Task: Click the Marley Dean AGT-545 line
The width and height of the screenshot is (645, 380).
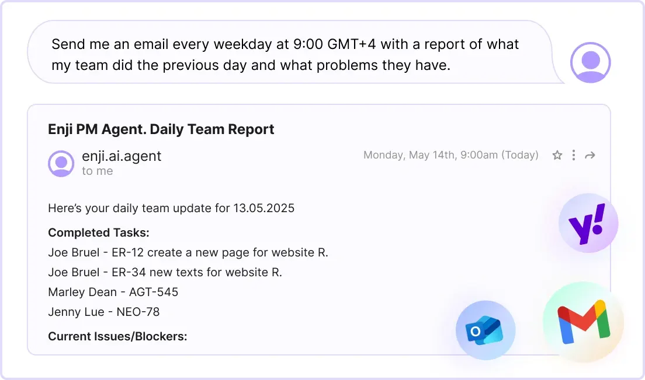Action: click(113, 292)
